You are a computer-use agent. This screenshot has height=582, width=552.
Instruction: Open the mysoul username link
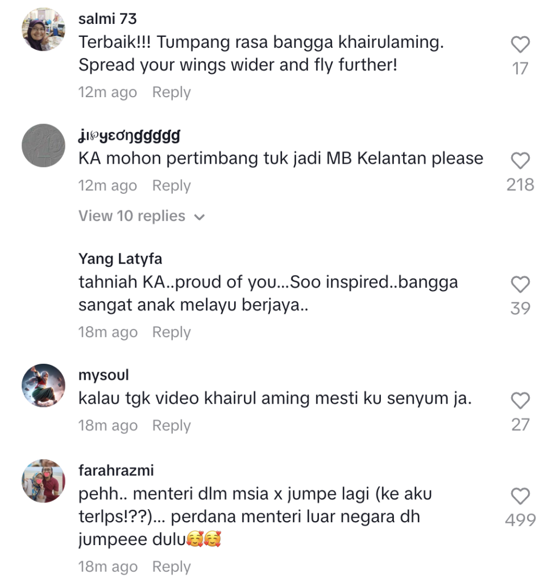pos(103,375)
